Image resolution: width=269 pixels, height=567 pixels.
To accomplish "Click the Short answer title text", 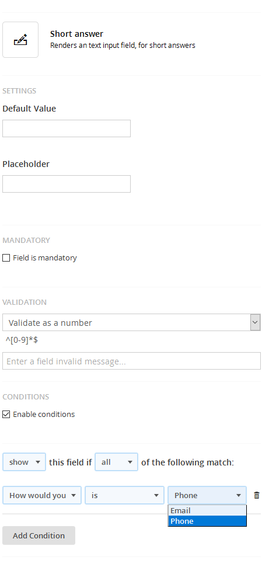I will pos(76,34).
